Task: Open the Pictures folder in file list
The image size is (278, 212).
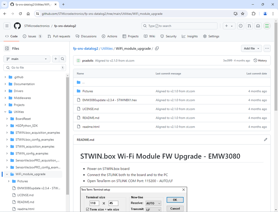Action: coord(88,91)
